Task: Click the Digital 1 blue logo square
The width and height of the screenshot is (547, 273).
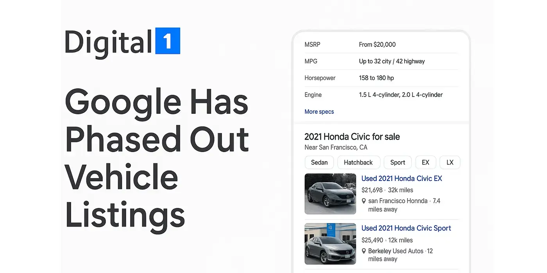Action: pos(168,41)
